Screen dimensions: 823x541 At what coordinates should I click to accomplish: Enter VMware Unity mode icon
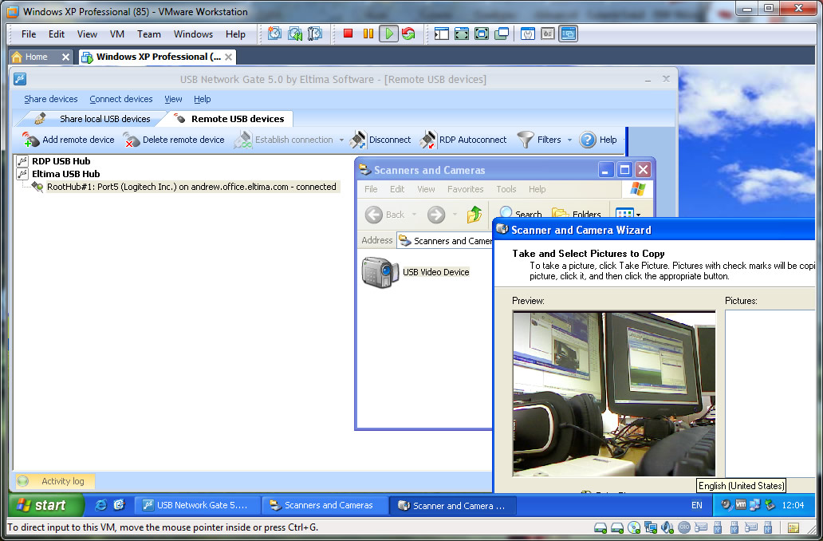click(502, 34)
